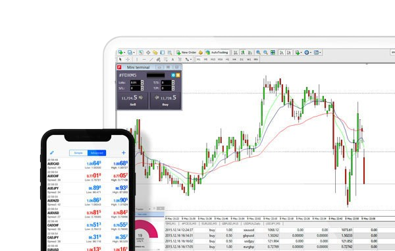The image size is (395, 251).
Task: Select the crosshair tool
Action: pyautogui.click(x=128, y=59)
